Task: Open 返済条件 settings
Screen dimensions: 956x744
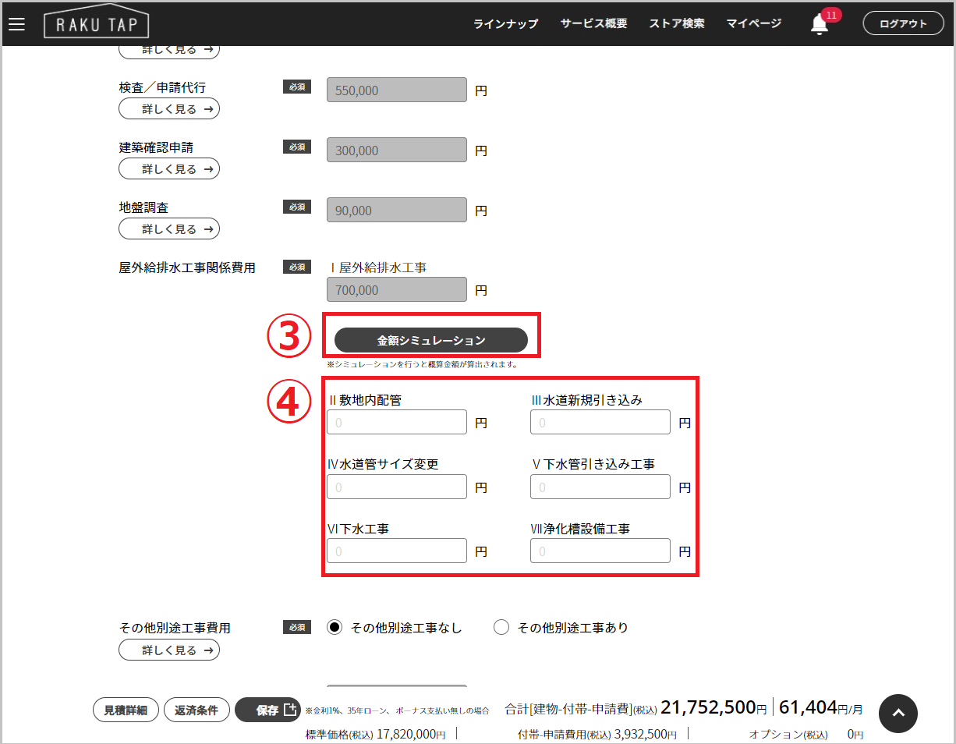Action: 197,710
